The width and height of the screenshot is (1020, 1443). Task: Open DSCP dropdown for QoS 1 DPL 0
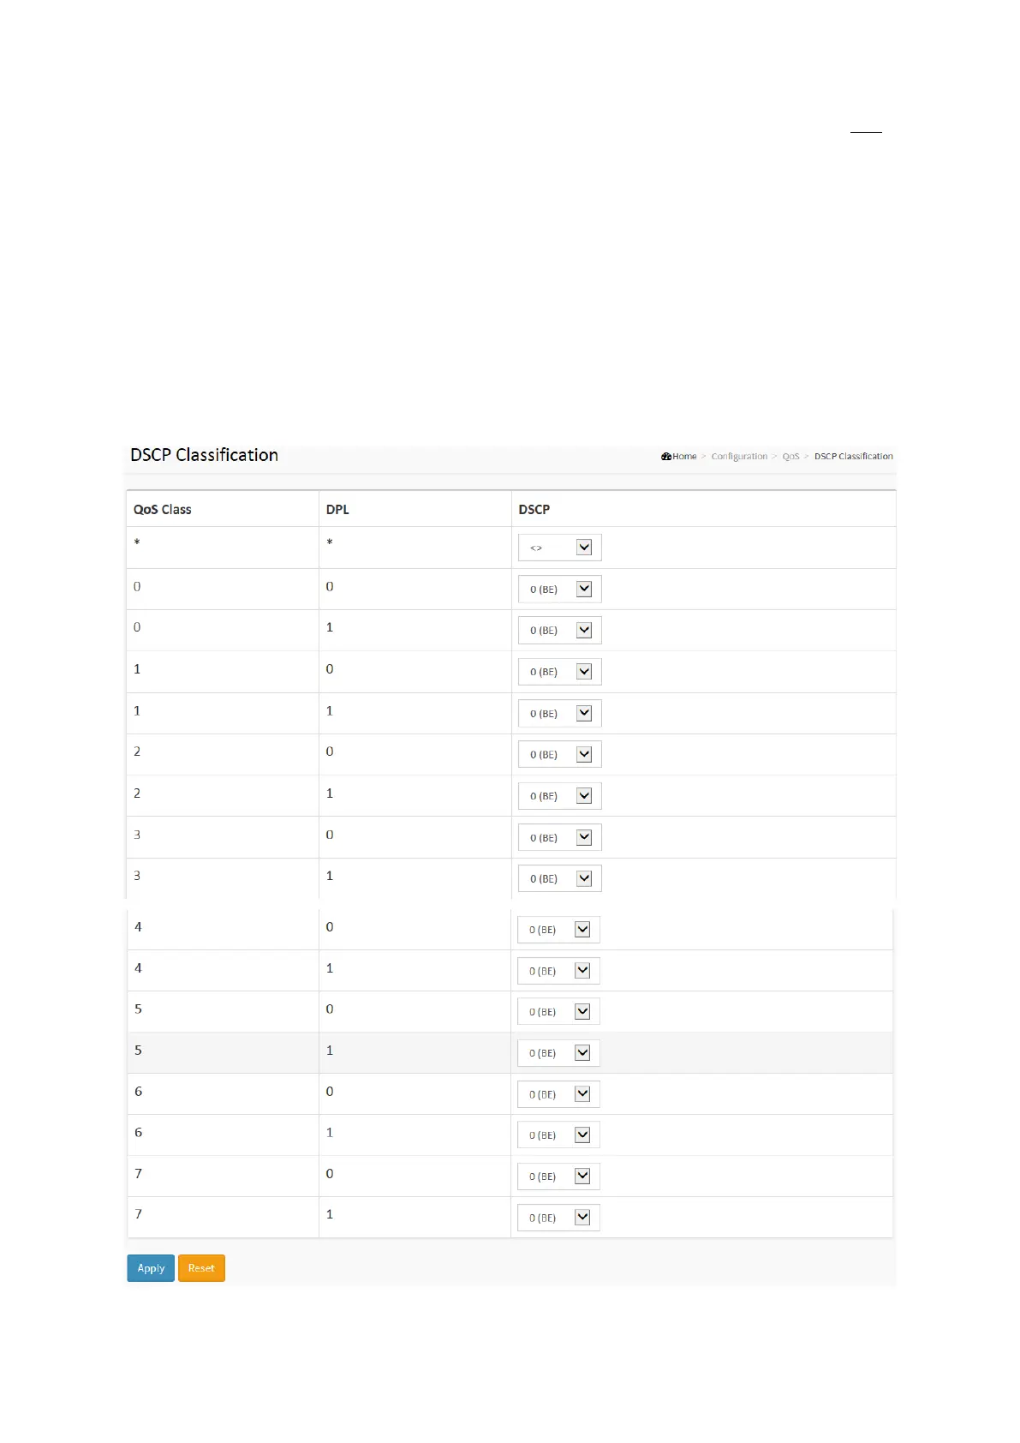559,672
